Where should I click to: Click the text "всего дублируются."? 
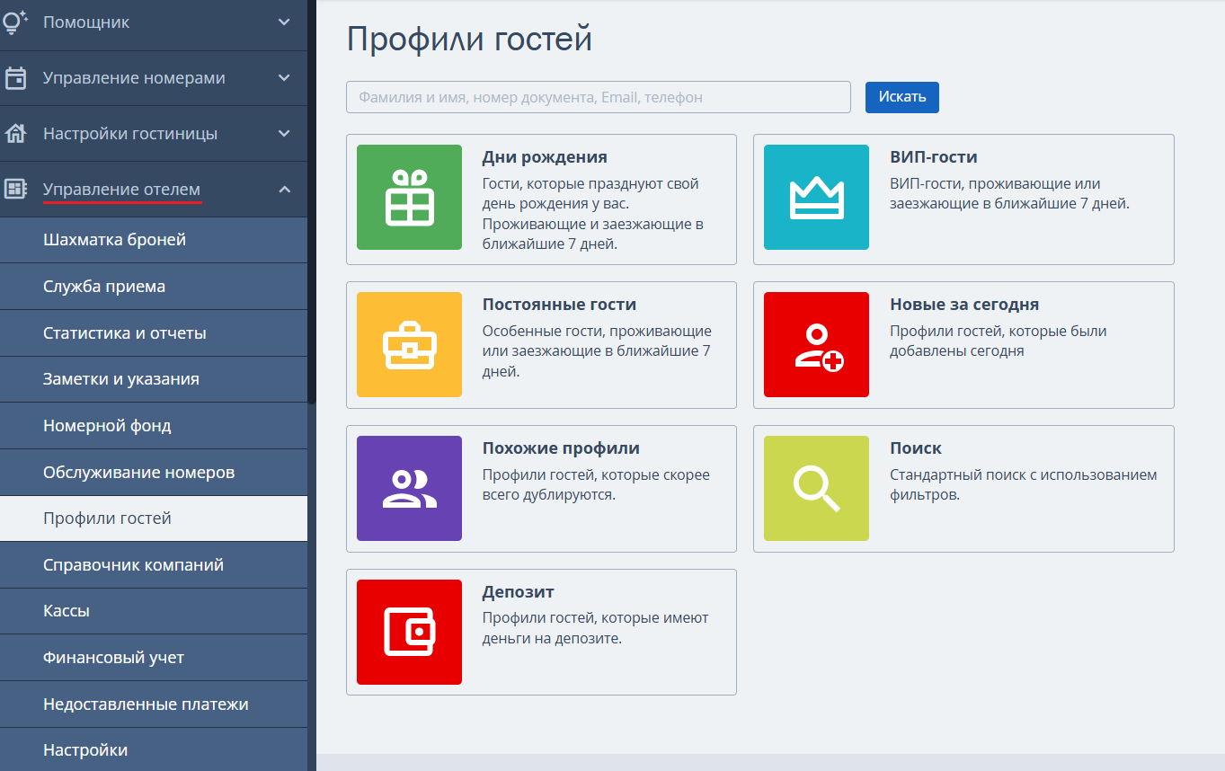click(x=549, y=495)
